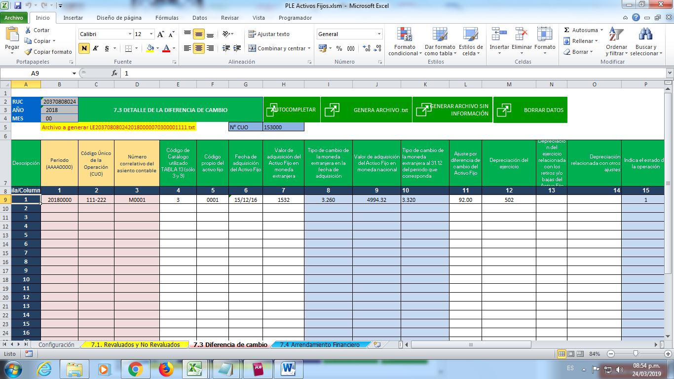Click the Buscar y seleccionar binoculars icon
The height and width of the screenshot is (379, 674).
(x=645, y=35)
